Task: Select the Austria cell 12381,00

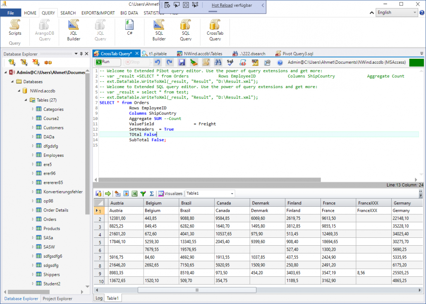Action: (126, 218)
